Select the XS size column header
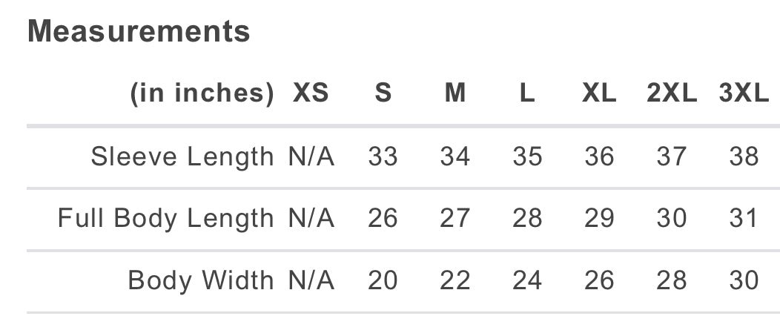 click(311, 94)
